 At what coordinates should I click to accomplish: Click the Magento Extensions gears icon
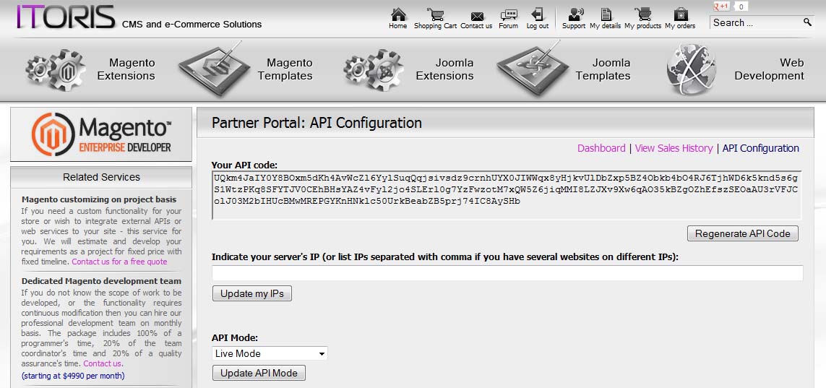56,69
